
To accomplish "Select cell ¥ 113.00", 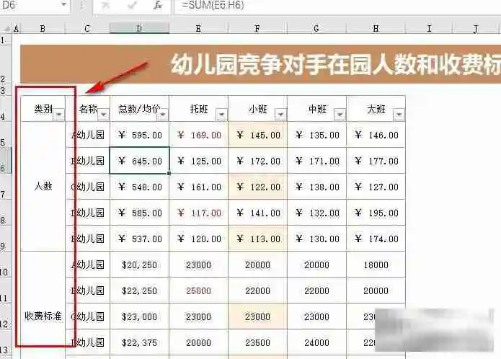I will point(257,239).
